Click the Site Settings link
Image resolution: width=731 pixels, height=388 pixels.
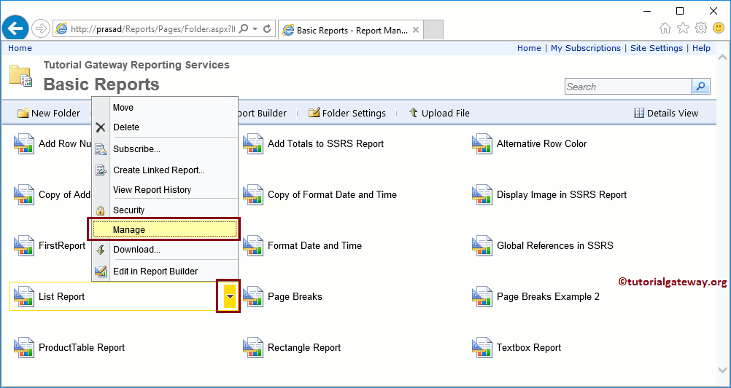click(x=657, y=48)
